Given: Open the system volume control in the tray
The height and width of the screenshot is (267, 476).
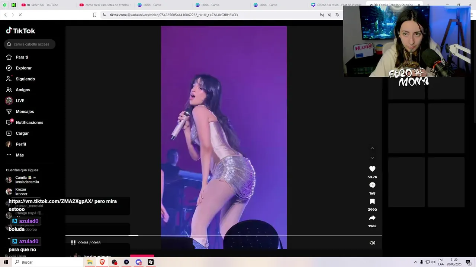Looking at the screenshot, I should [x=433, y=262].
